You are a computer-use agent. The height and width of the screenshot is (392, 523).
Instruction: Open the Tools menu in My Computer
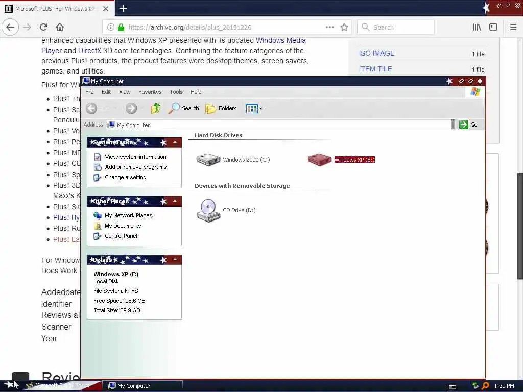[x=176, y=92]
